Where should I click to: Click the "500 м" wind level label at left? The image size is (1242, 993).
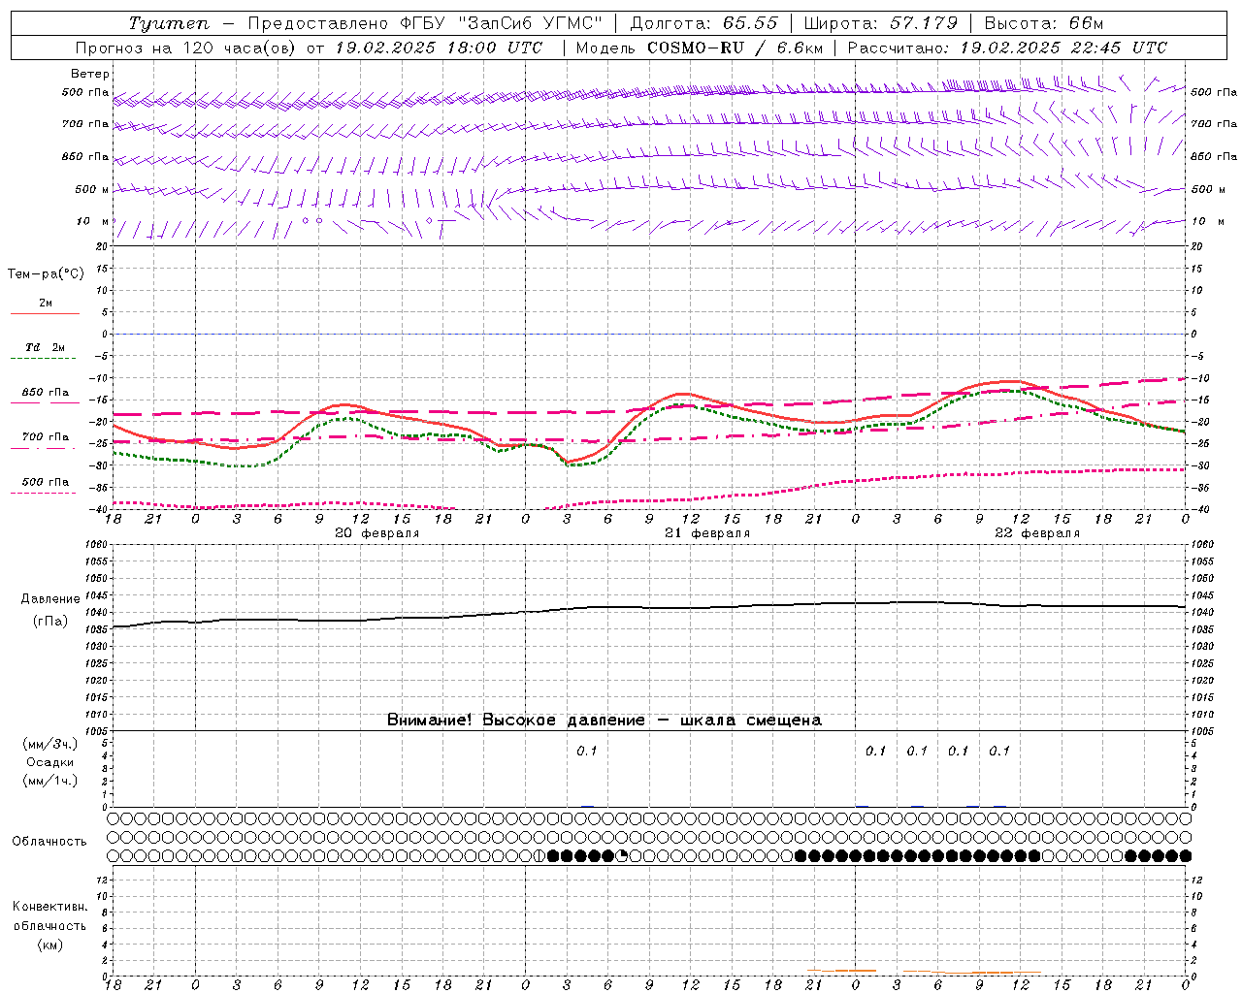(x=92, y=189)
